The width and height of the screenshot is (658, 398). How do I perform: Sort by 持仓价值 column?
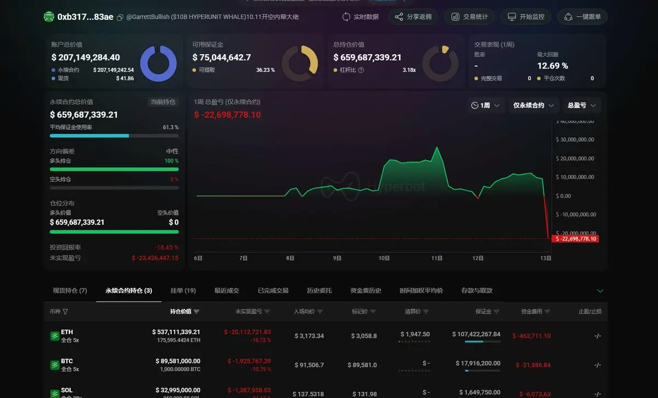pos(185,312)
